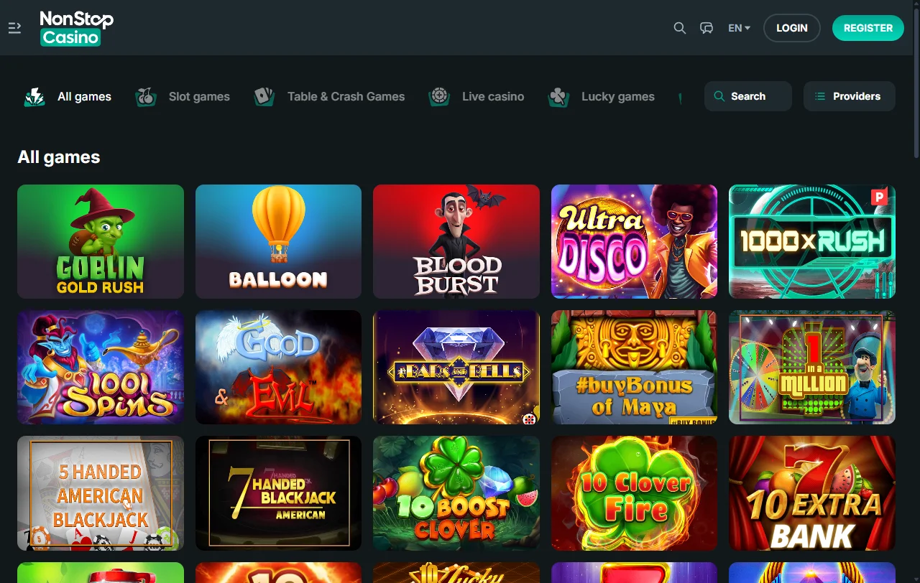Open the Balloon game
Screen dimensions: 920x583
(278, 241)
